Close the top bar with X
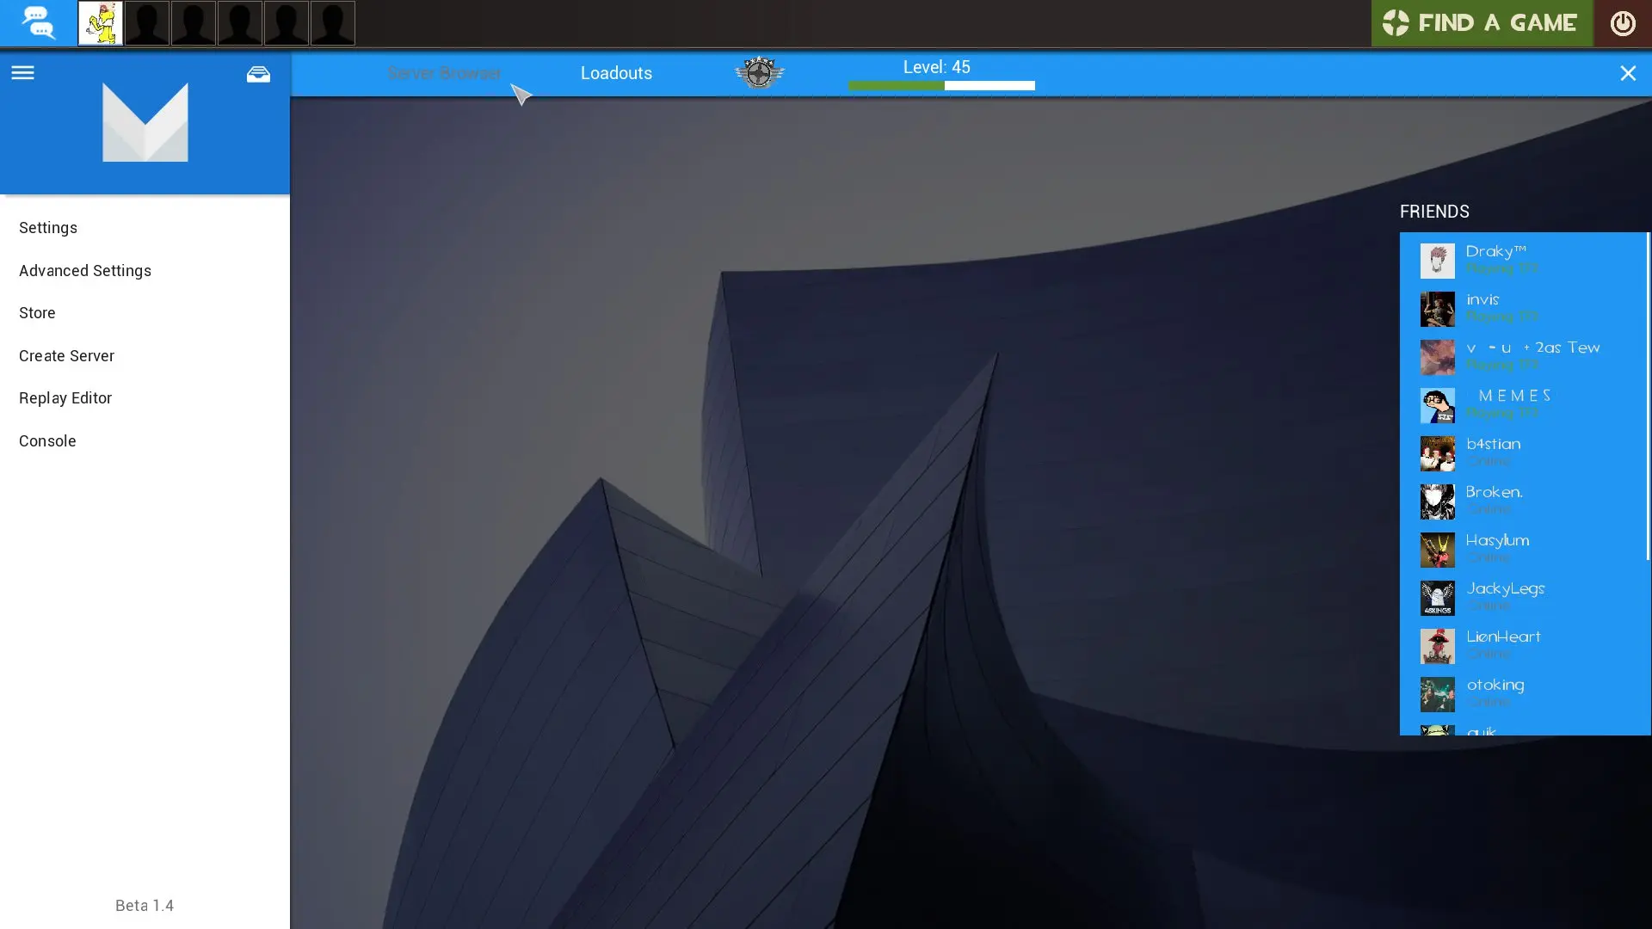This screenshot has width=1652, height=929. click(x=1627, y=73)
